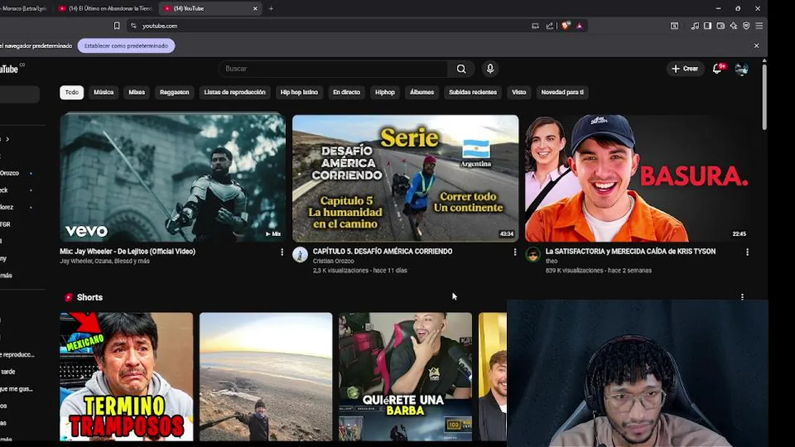Select Novedad para ti chip
The width and height of the screenshot is (795, 447).
[x=562, y=92]
